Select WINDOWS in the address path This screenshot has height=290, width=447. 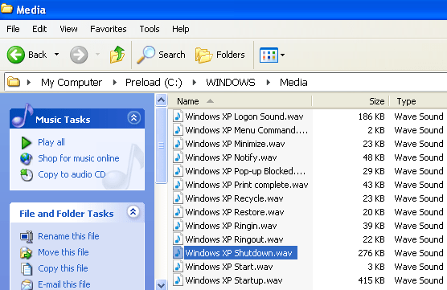[x=231, y=82]
